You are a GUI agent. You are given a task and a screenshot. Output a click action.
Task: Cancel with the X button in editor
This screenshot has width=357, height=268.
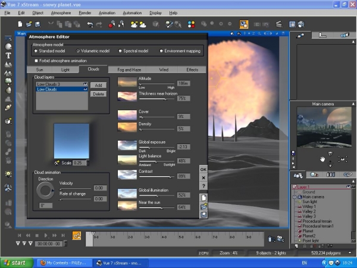pos(203,177)
